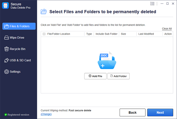Image resolution: width=177 pixels, height=119 pixels.
Task: Maximize the application window
Action: 168,4
